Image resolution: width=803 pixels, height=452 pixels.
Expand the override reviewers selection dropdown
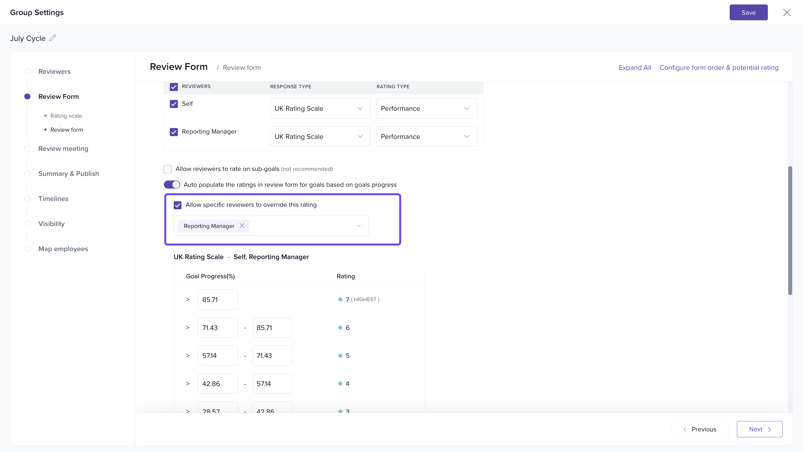[359, 226]
